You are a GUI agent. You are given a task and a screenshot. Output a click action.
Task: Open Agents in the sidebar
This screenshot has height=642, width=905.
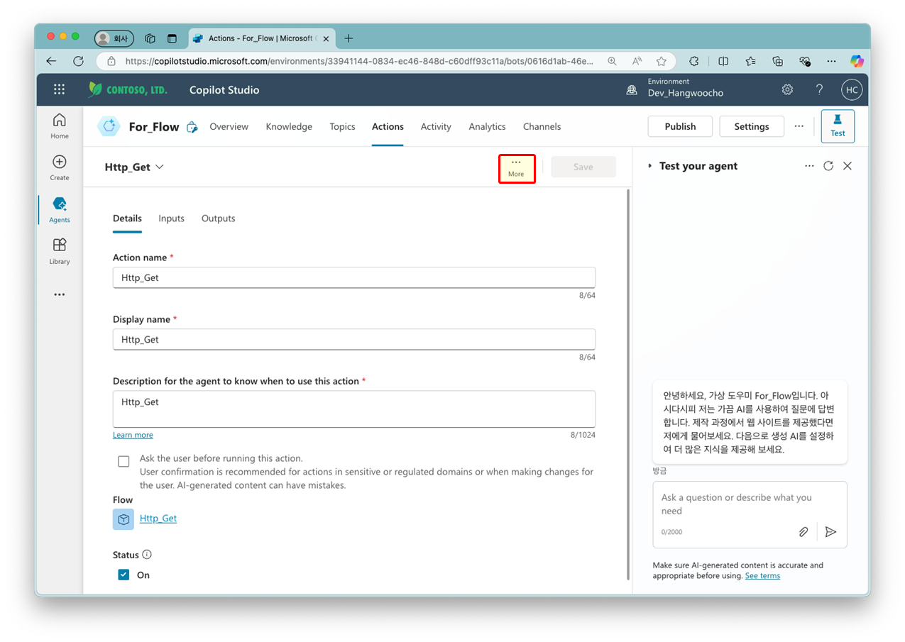click(60, 209)
